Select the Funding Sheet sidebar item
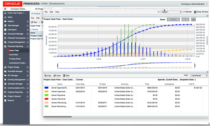This screenshot has height=126, width=210. coord(15,59)
